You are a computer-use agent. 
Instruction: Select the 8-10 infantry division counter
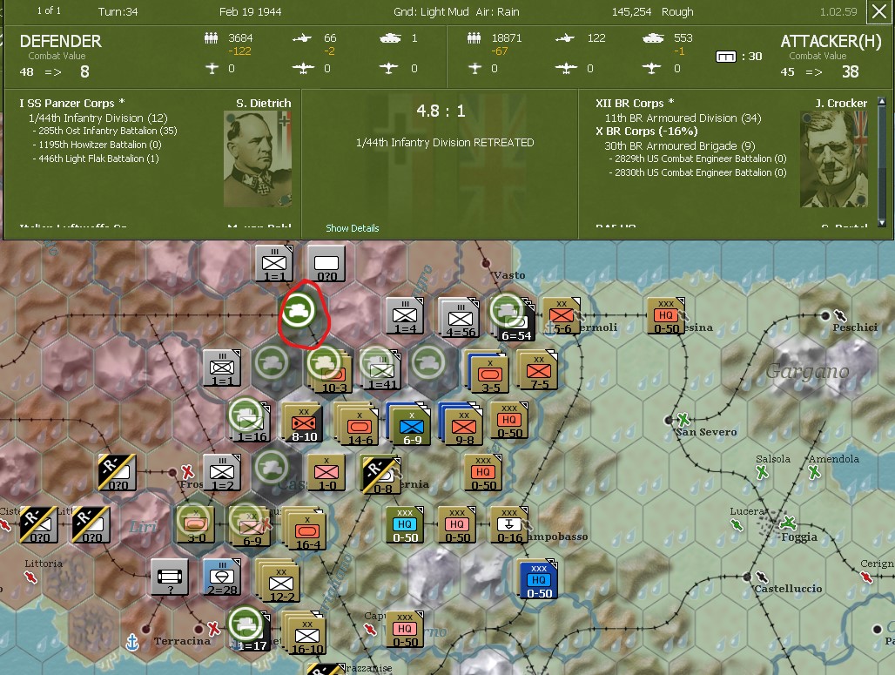point(303,422)
